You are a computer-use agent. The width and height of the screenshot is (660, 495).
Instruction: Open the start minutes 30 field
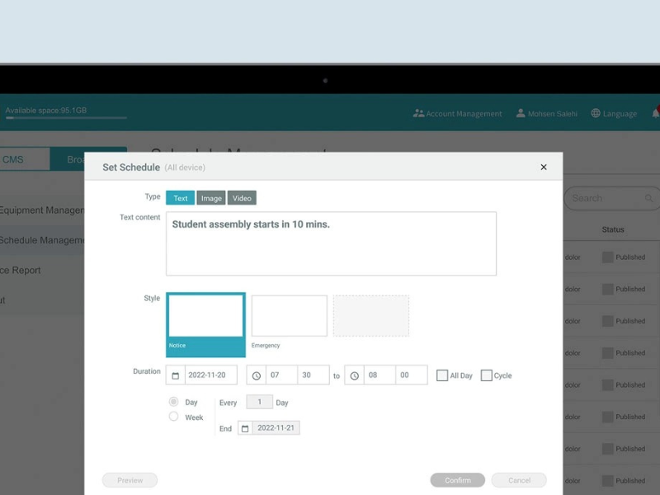pyautogui.click(x=313, y=375)
